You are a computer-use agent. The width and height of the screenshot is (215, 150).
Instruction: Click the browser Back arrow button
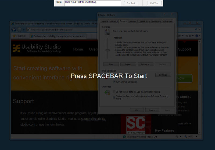pyautogui.click(x=14, y=29)
